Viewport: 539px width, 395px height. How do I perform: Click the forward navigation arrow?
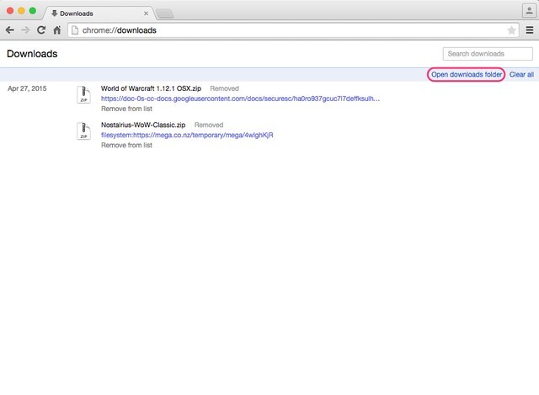point(25,30)
